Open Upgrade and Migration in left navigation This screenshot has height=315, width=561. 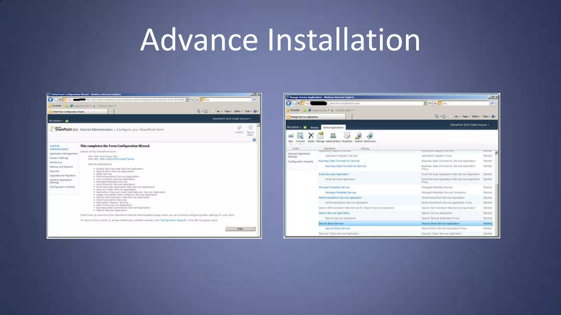click(x=62, y=176)
